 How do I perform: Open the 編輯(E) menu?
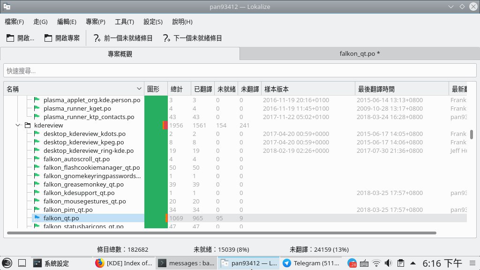coord(67,22)
